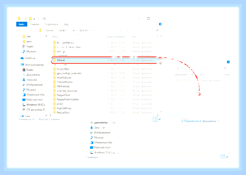Image resolution: width=246 pixels, height=175 pixels.
Task: Open Рабочий стол in the back window sidebar
Action: tap(100, 147)
